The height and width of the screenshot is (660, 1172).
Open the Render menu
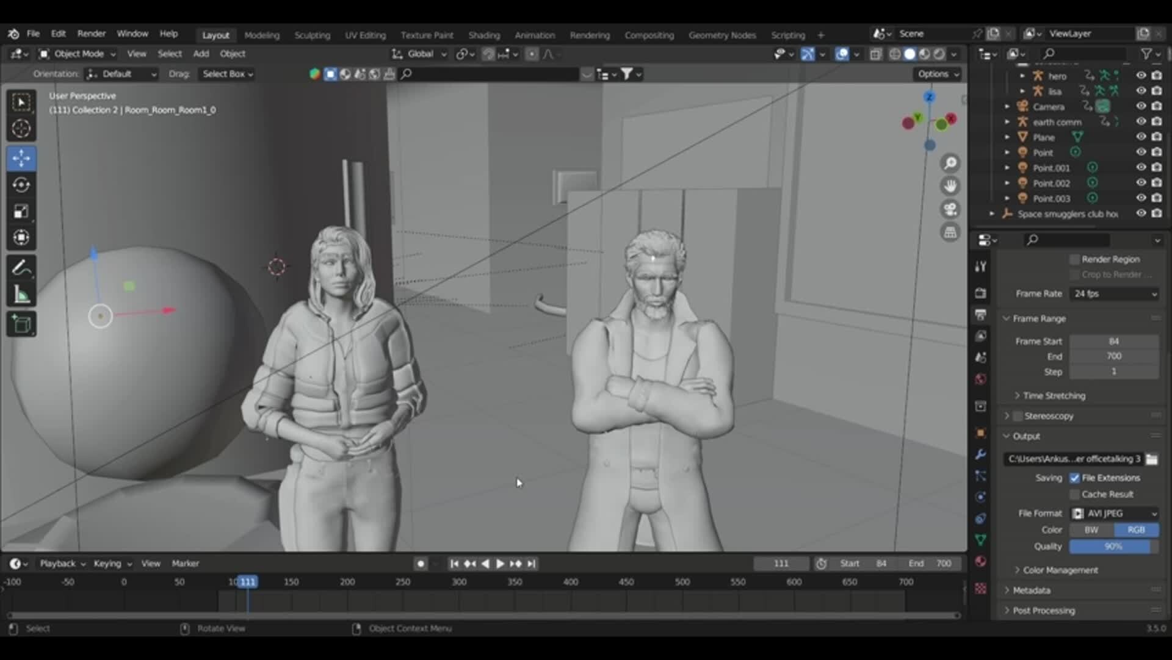[92, 34]
